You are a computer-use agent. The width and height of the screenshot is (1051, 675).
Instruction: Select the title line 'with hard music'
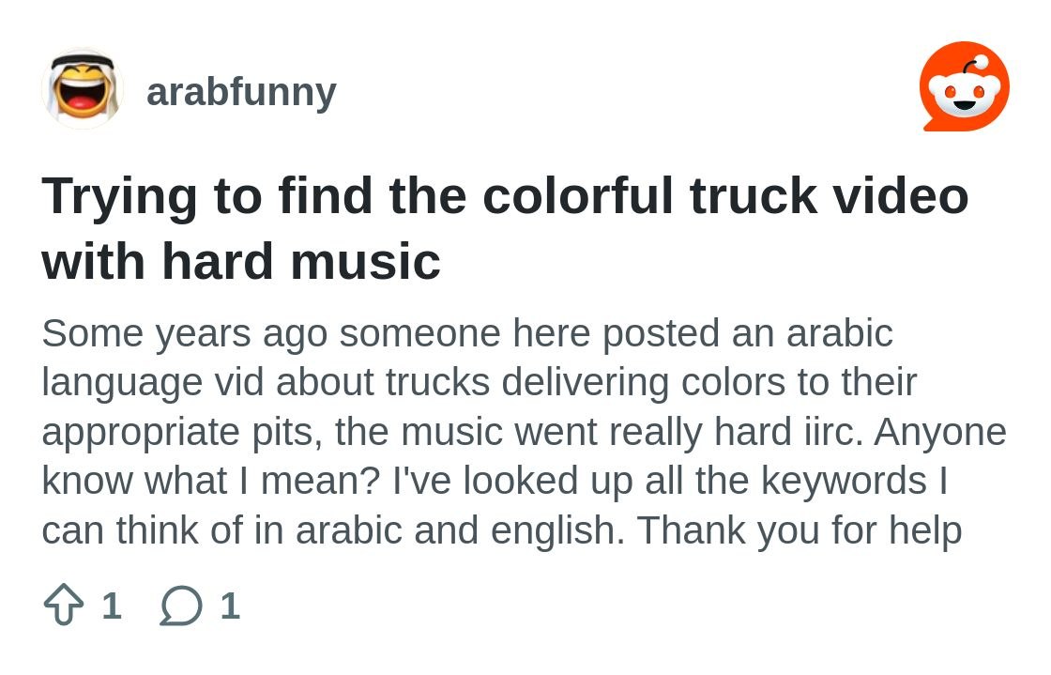[x=241, y=261]
